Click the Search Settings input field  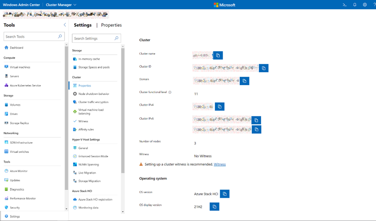point(96,38)
